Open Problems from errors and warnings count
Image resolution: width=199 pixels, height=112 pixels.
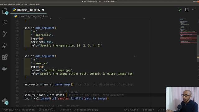point(47,110)
